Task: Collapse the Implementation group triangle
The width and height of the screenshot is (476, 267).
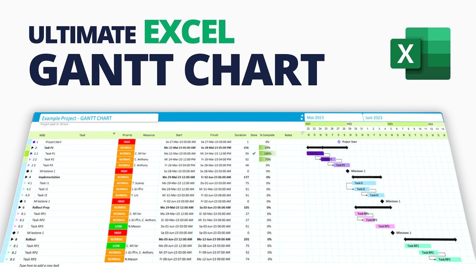Action: click(x=26, y=177)
